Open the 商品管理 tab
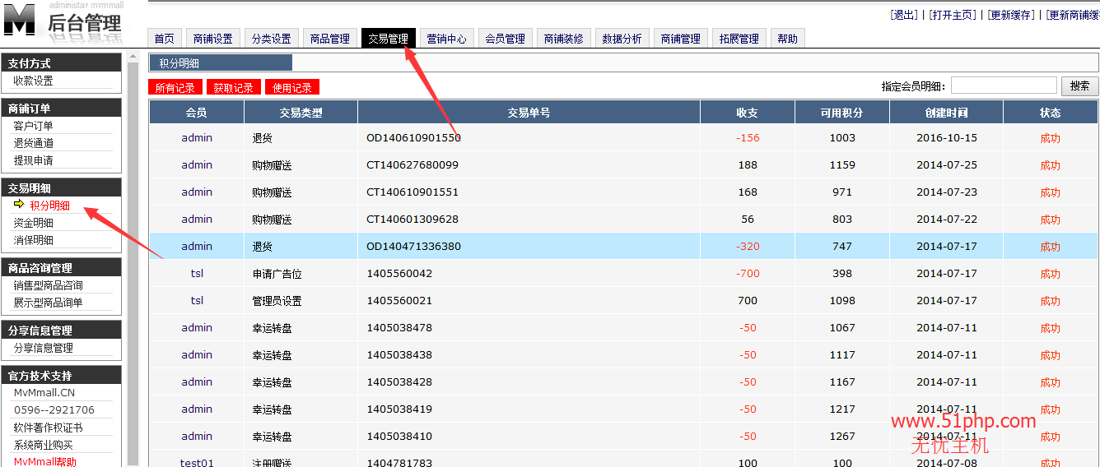The width and height of the screenshot is (1100, 467). point(329,39)
